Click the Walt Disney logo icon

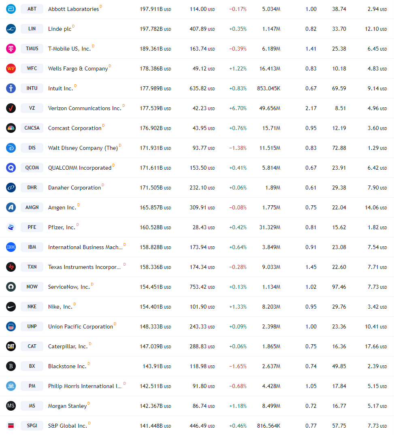11,147
